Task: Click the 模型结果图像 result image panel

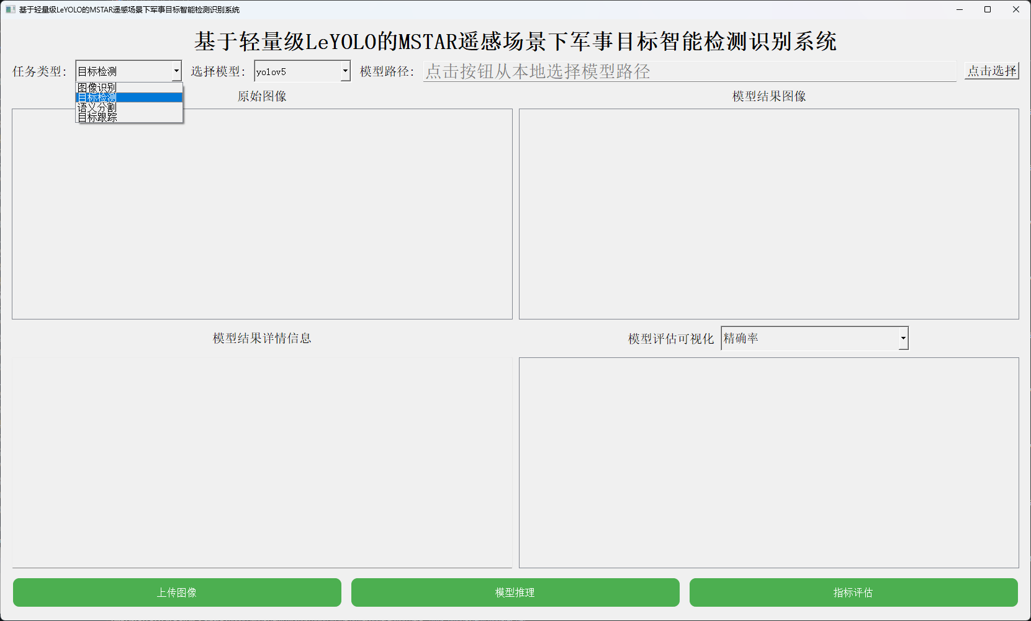Action: [769, 214]
